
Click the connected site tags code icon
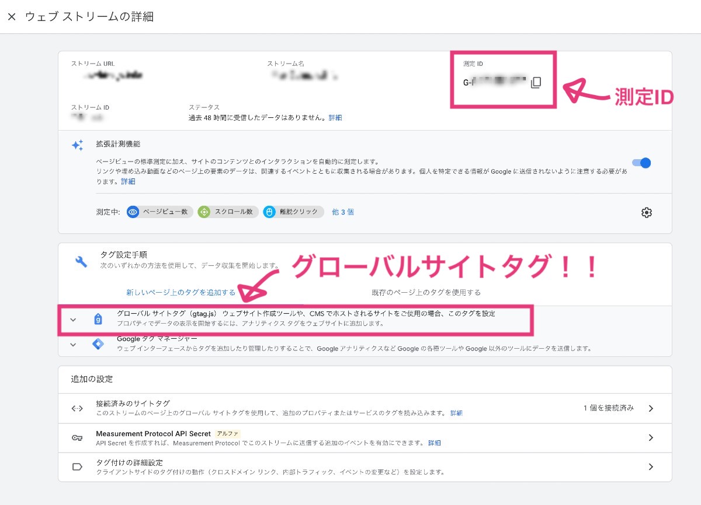pos(77,408)
